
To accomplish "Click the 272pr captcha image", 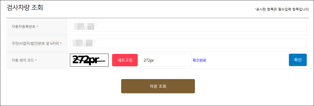I will [89, 60].
